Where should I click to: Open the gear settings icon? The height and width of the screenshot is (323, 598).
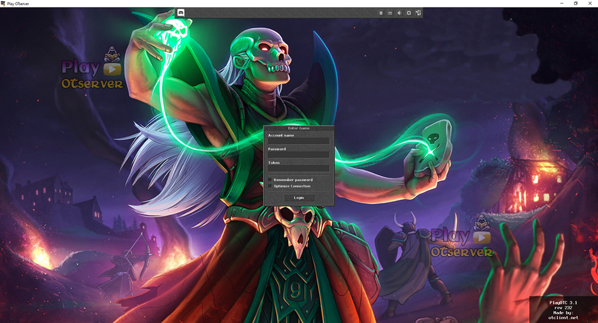coord(408,13)
